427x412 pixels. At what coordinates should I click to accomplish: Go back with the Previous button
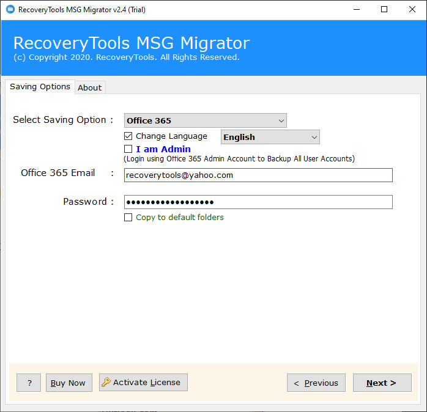click(x=316, y=383)
